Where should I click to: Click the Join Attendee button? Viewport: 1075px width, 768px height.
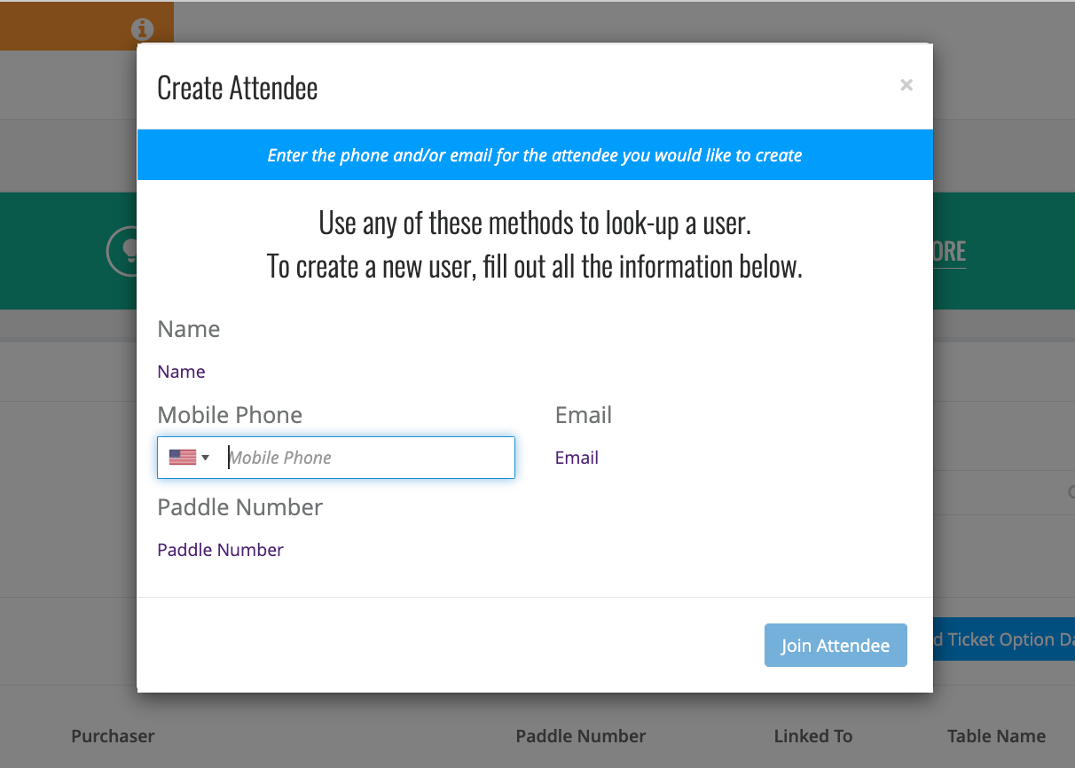click(836, 646)
